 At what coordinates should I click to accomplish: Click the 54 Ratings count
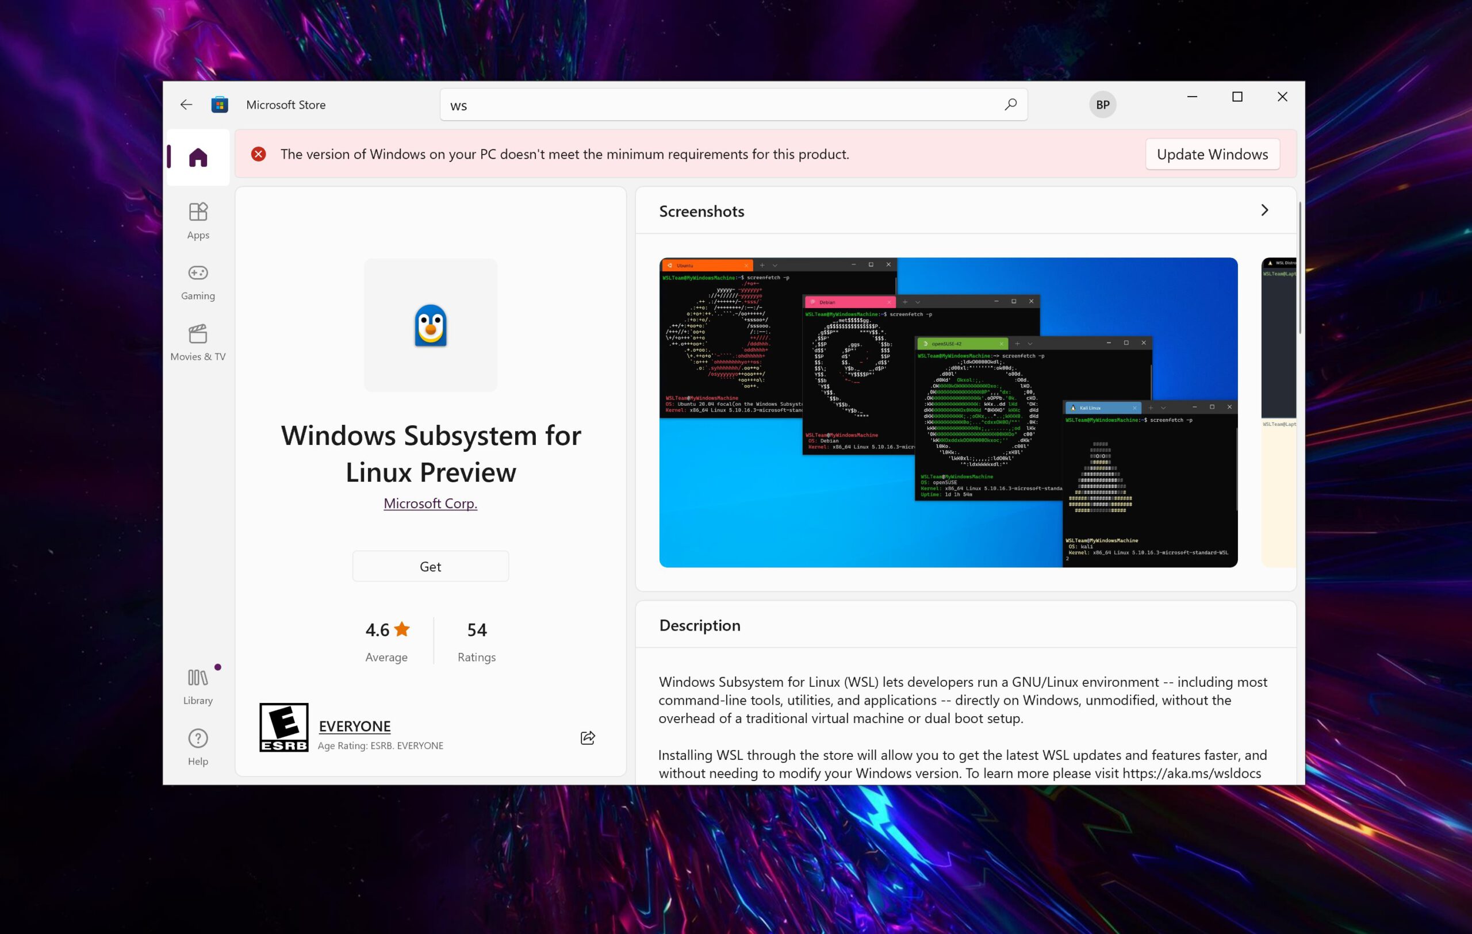(x=477, y=641)
